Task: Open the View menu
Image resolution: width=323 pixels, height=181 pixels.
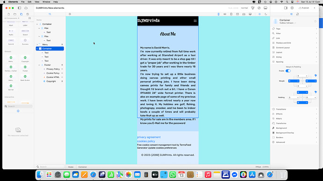Action: tap(37, 2)
